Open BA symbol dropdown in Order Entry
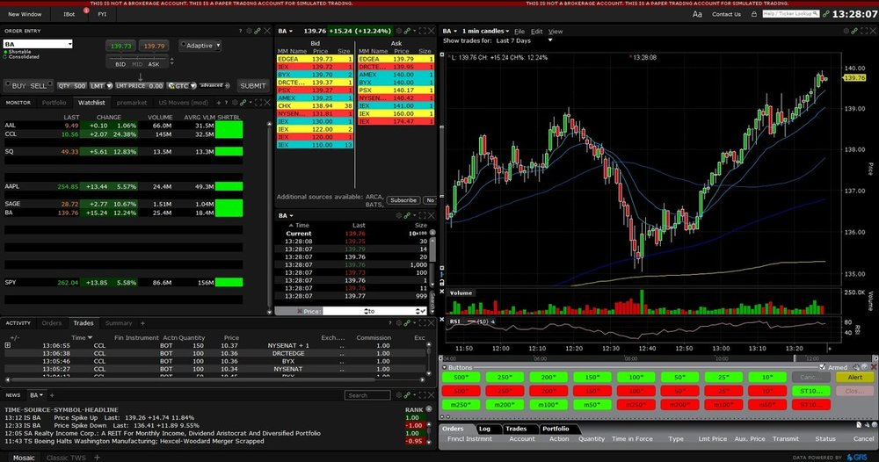Viewport: 879px width, 462px height. 69,44
